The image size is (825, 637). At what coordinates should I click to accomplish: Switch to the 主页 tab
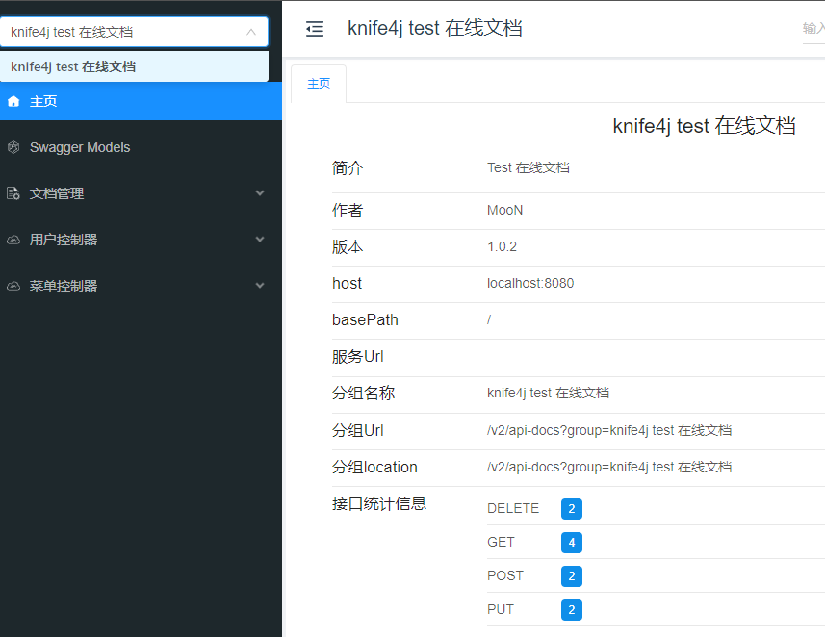tap(319, 84)
